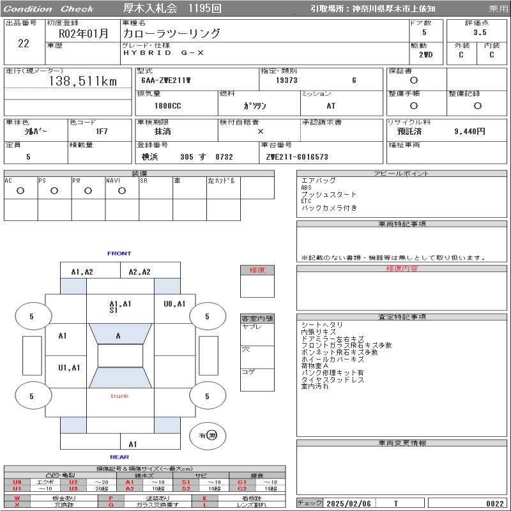This screenshot has width=511, height=511.
Task: Select the red 修復 header box
Action: pos(257,270)
